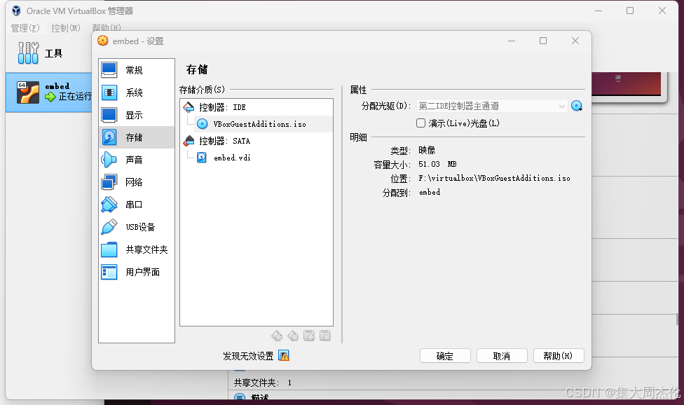Select the 控制器: IDE controller row

[256, 107]
